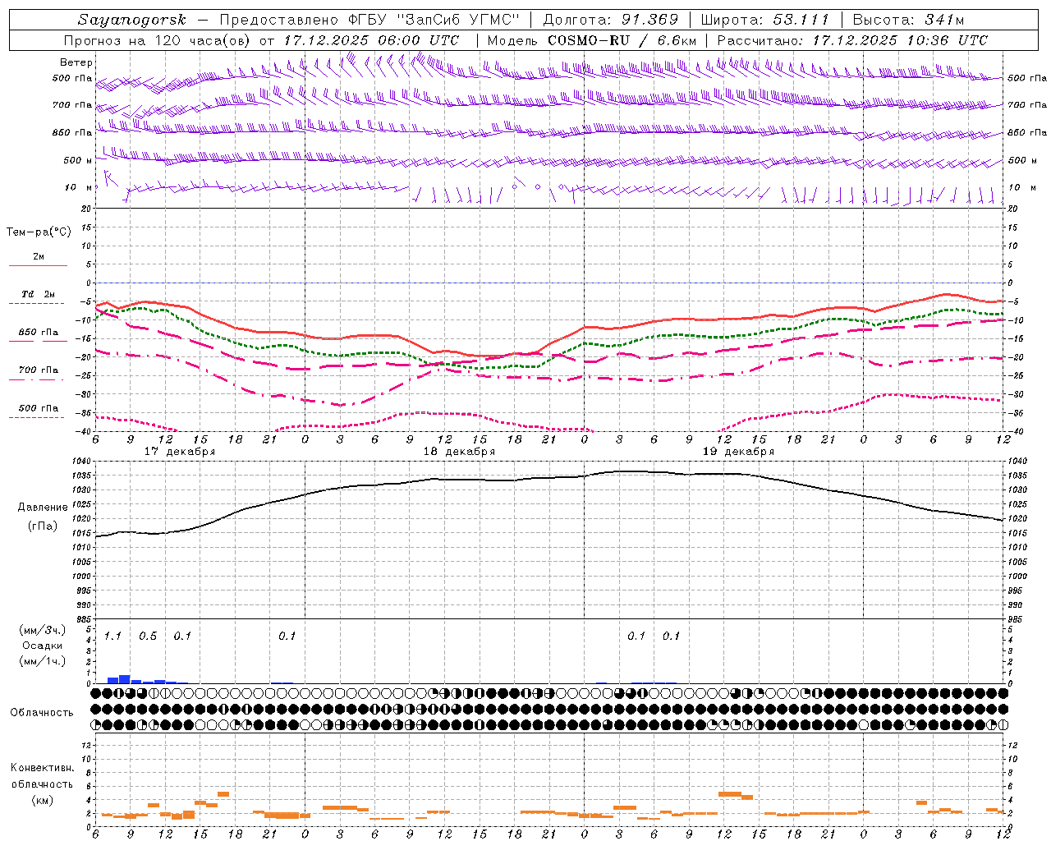1051x841 pixels.
Task: Click the 1.1 precipitation amount value
Action: tap(112, 636)
